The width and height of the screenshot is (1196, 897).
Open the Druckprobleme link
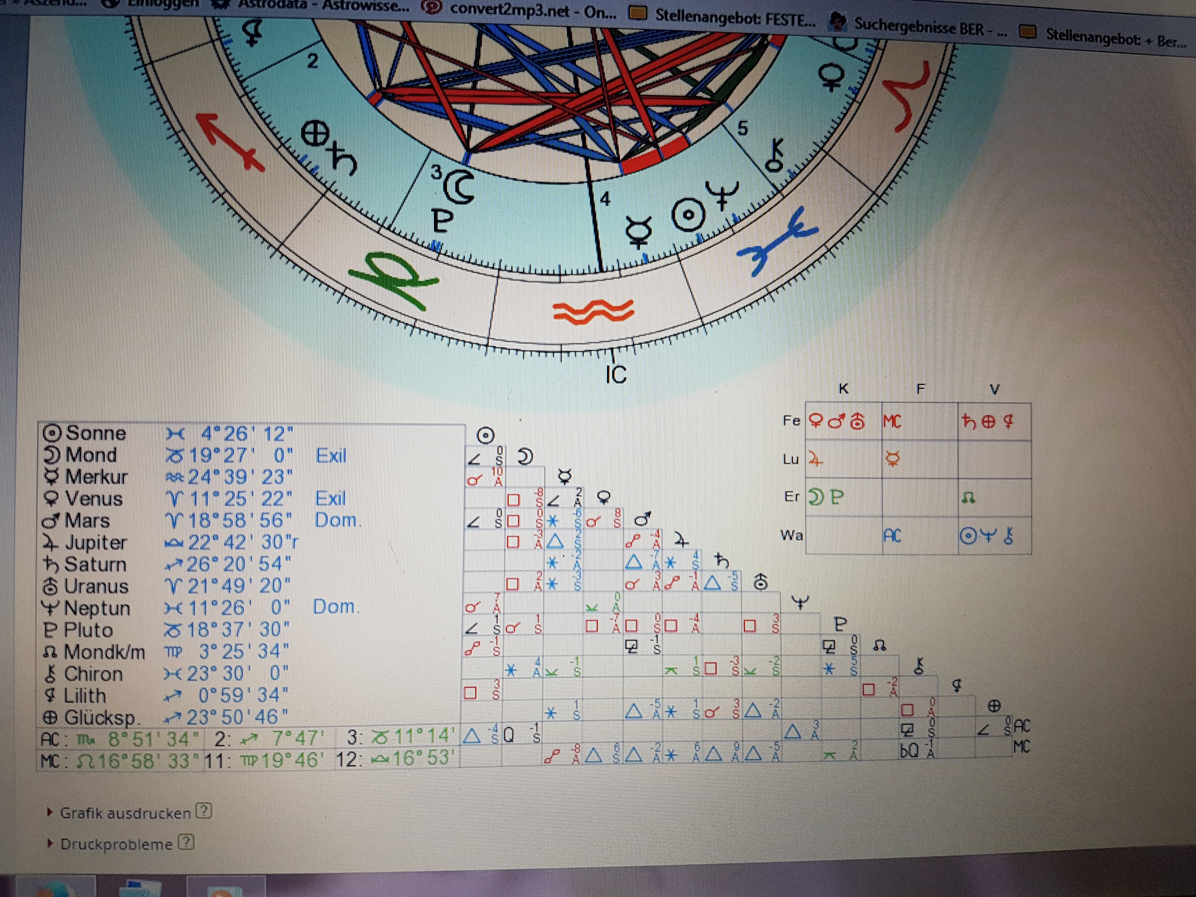(x=116, y=844)
